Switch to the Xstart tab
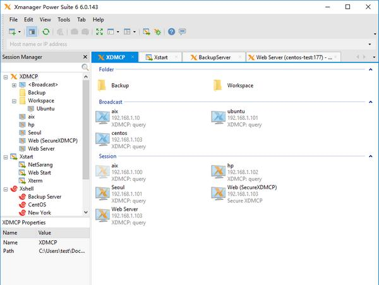 (x=160, y=57)
